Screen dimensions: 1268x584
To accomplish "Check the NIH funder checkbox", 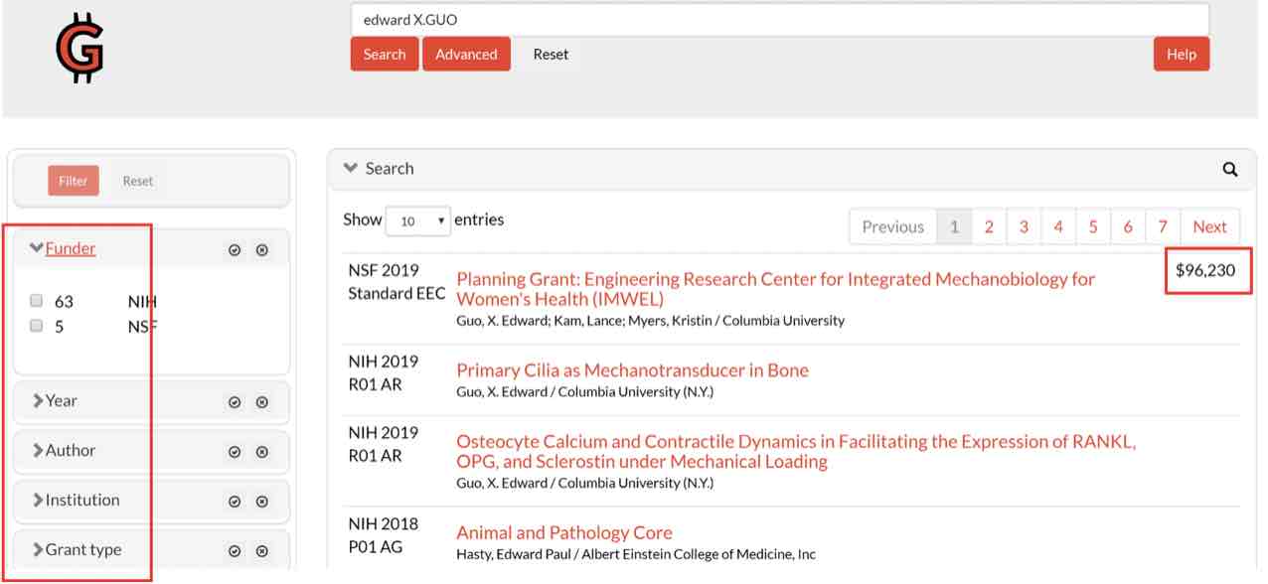I will tap(37, 301).
